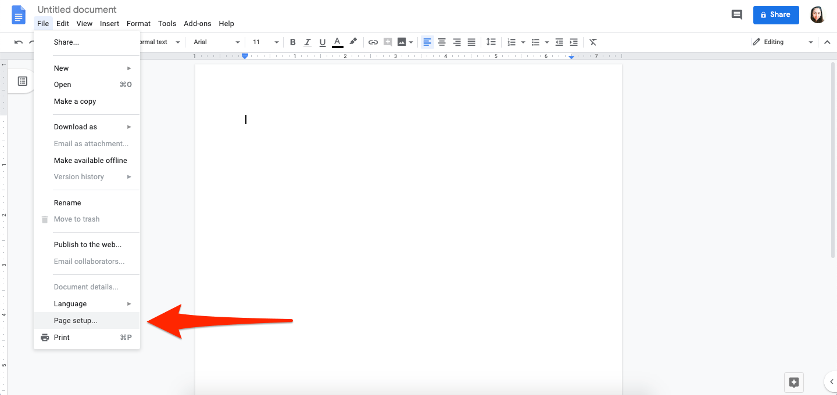Open the Tools menu
This screenshot has width=837, height=395.
(167, 24)
